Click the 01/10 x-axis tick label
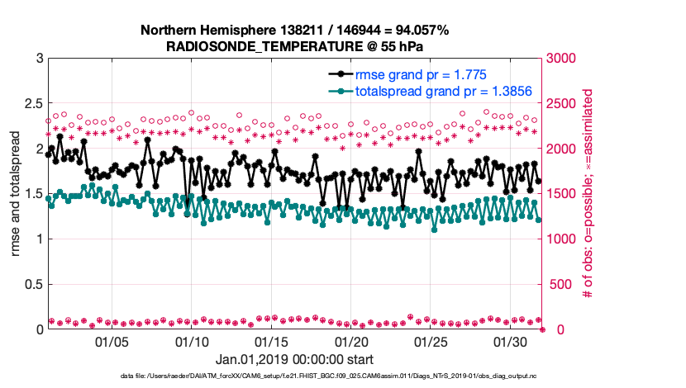The height and width of the screenshot is (388, 686). [192, 342]
